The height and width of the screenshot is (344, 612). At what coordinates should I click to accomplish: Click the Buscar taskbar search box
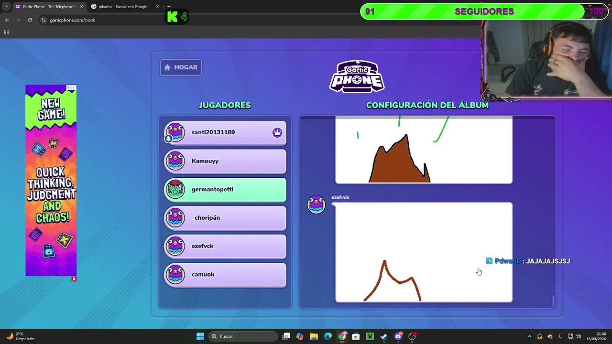(x=243, y=336)
